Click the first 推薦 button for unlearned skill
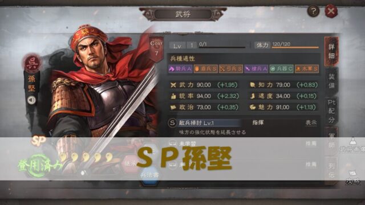This screenshot has width=365, height=205. point(311,143)
